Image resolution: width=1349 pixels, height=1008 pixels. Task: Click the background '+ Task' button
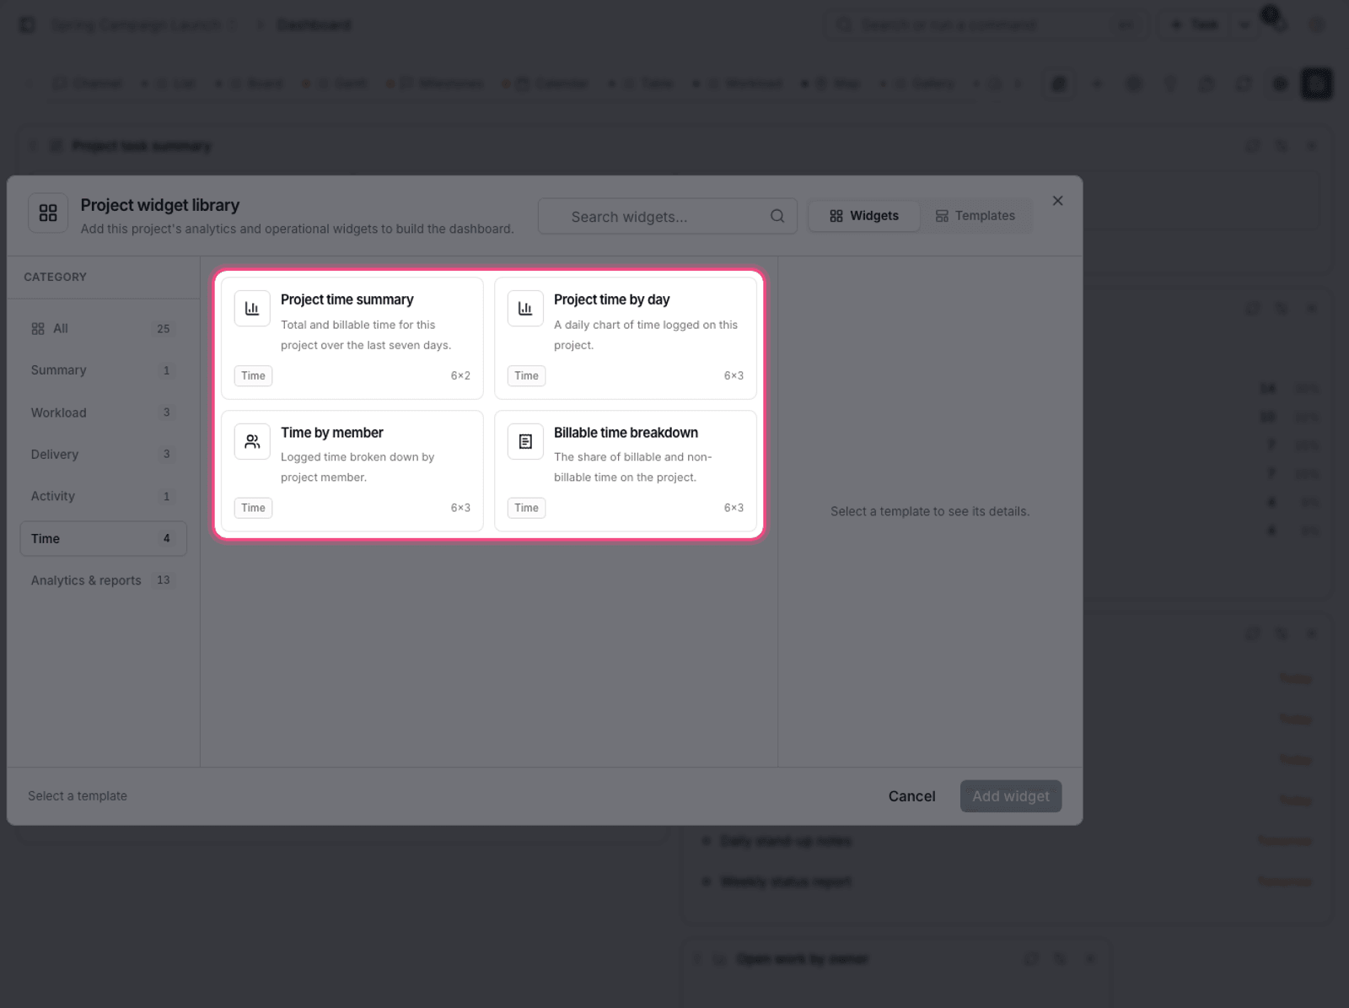1196,24
